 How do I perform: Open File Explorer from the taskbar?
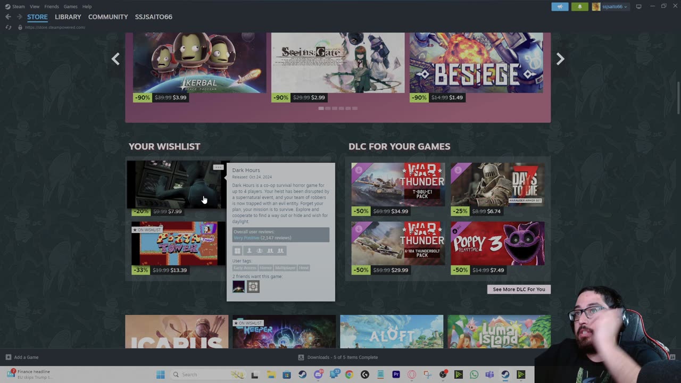(x=270, y=374)
